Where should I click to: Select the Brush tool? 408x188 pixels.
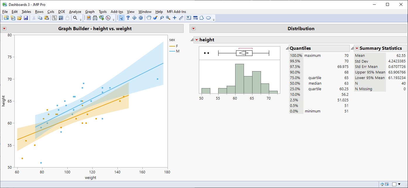coord(155,18)
